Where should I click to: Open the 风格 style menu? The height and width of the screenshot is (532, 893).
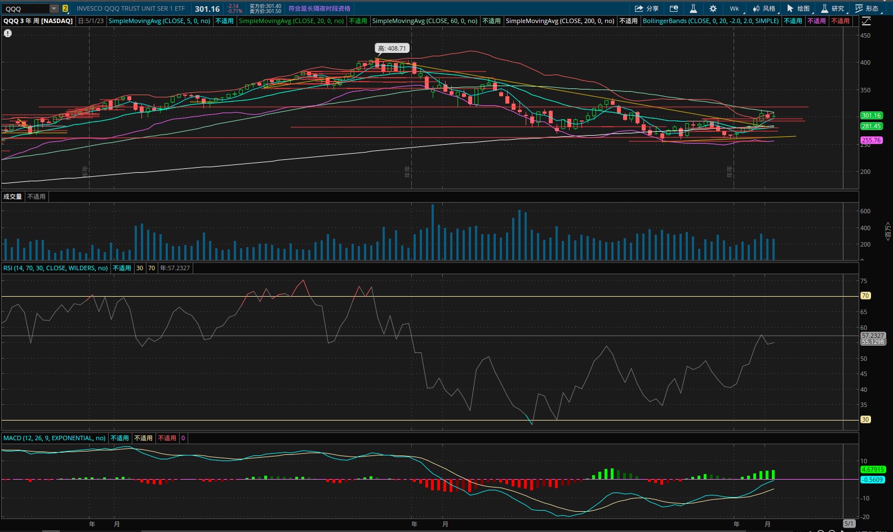(765, 8)
